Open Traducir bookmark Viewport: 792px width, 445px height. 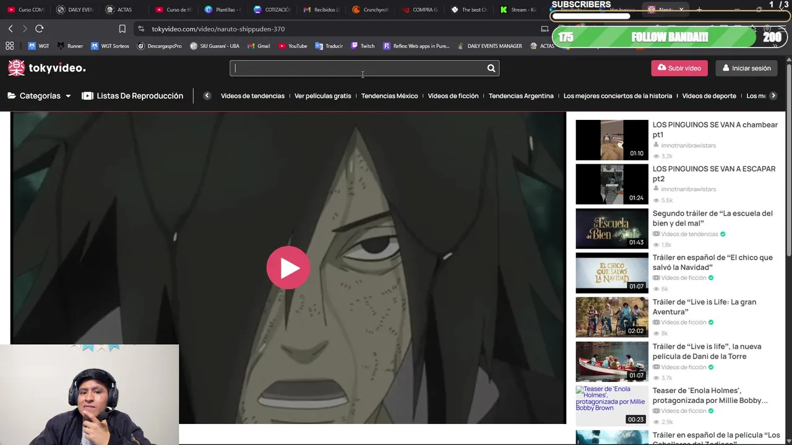pos(329,46)
